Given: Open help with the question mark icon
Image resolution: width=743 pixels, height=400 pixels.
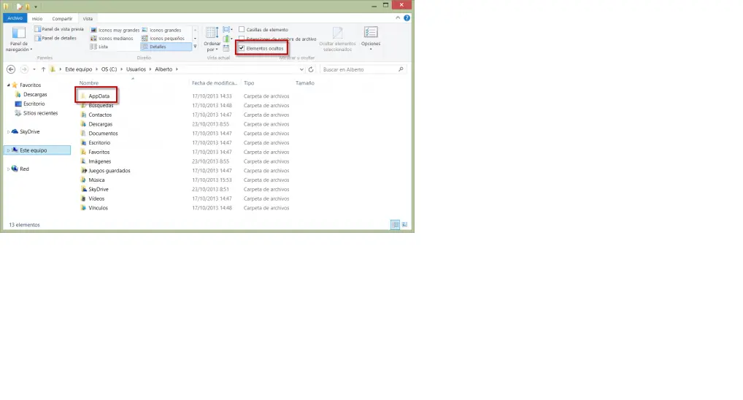Looking at the screenshot, I should pyautogui.click(x=407, y=18).
